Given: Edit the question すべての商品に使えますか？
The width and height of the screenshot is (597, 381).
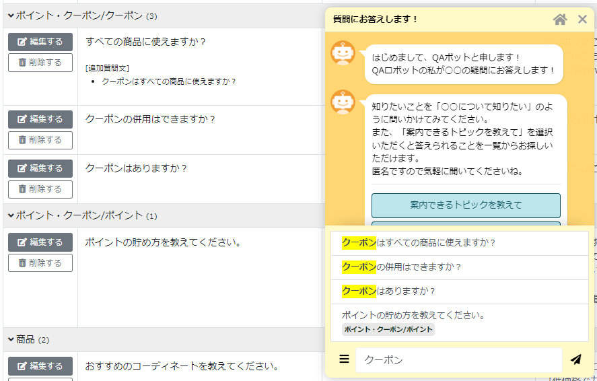Looking at the screenshot, I should pyautogui.click(x=40, y=42).
